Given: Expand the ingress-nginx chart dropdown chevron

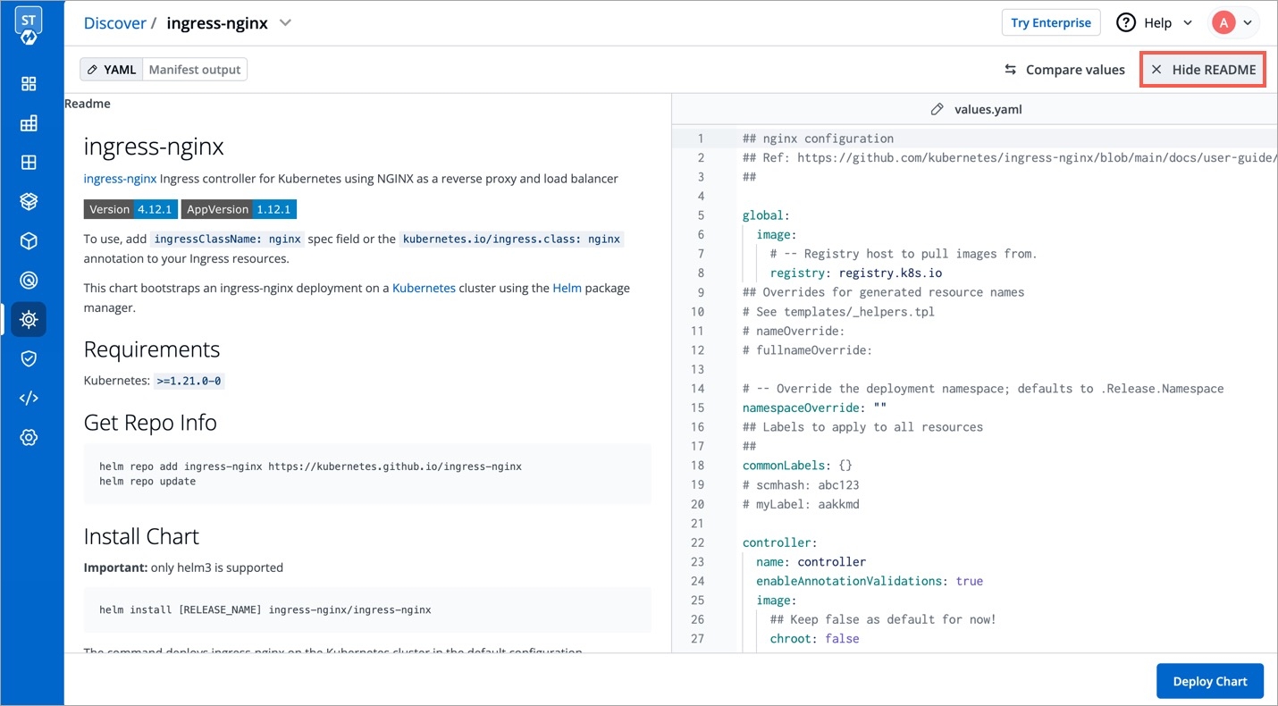Looking at the screenshot, I should [x=285, y=23].
